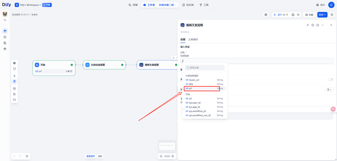Zoom in on the workflow canvas
337x161 pixels.
173,156
